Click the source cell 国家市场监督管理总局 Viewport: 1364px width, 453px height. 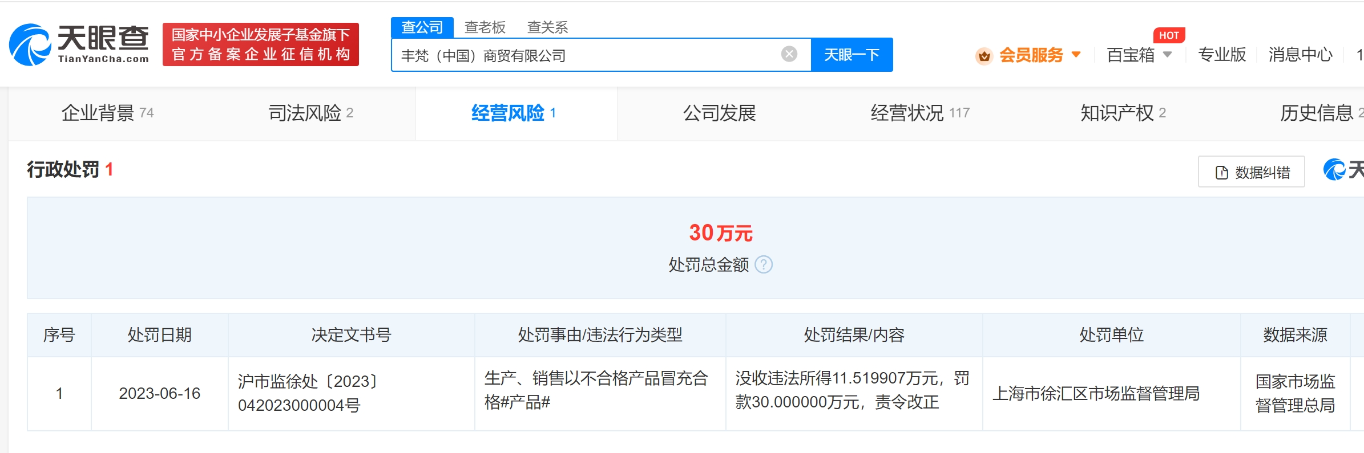pyautogui.click(x=1296, y=393)
